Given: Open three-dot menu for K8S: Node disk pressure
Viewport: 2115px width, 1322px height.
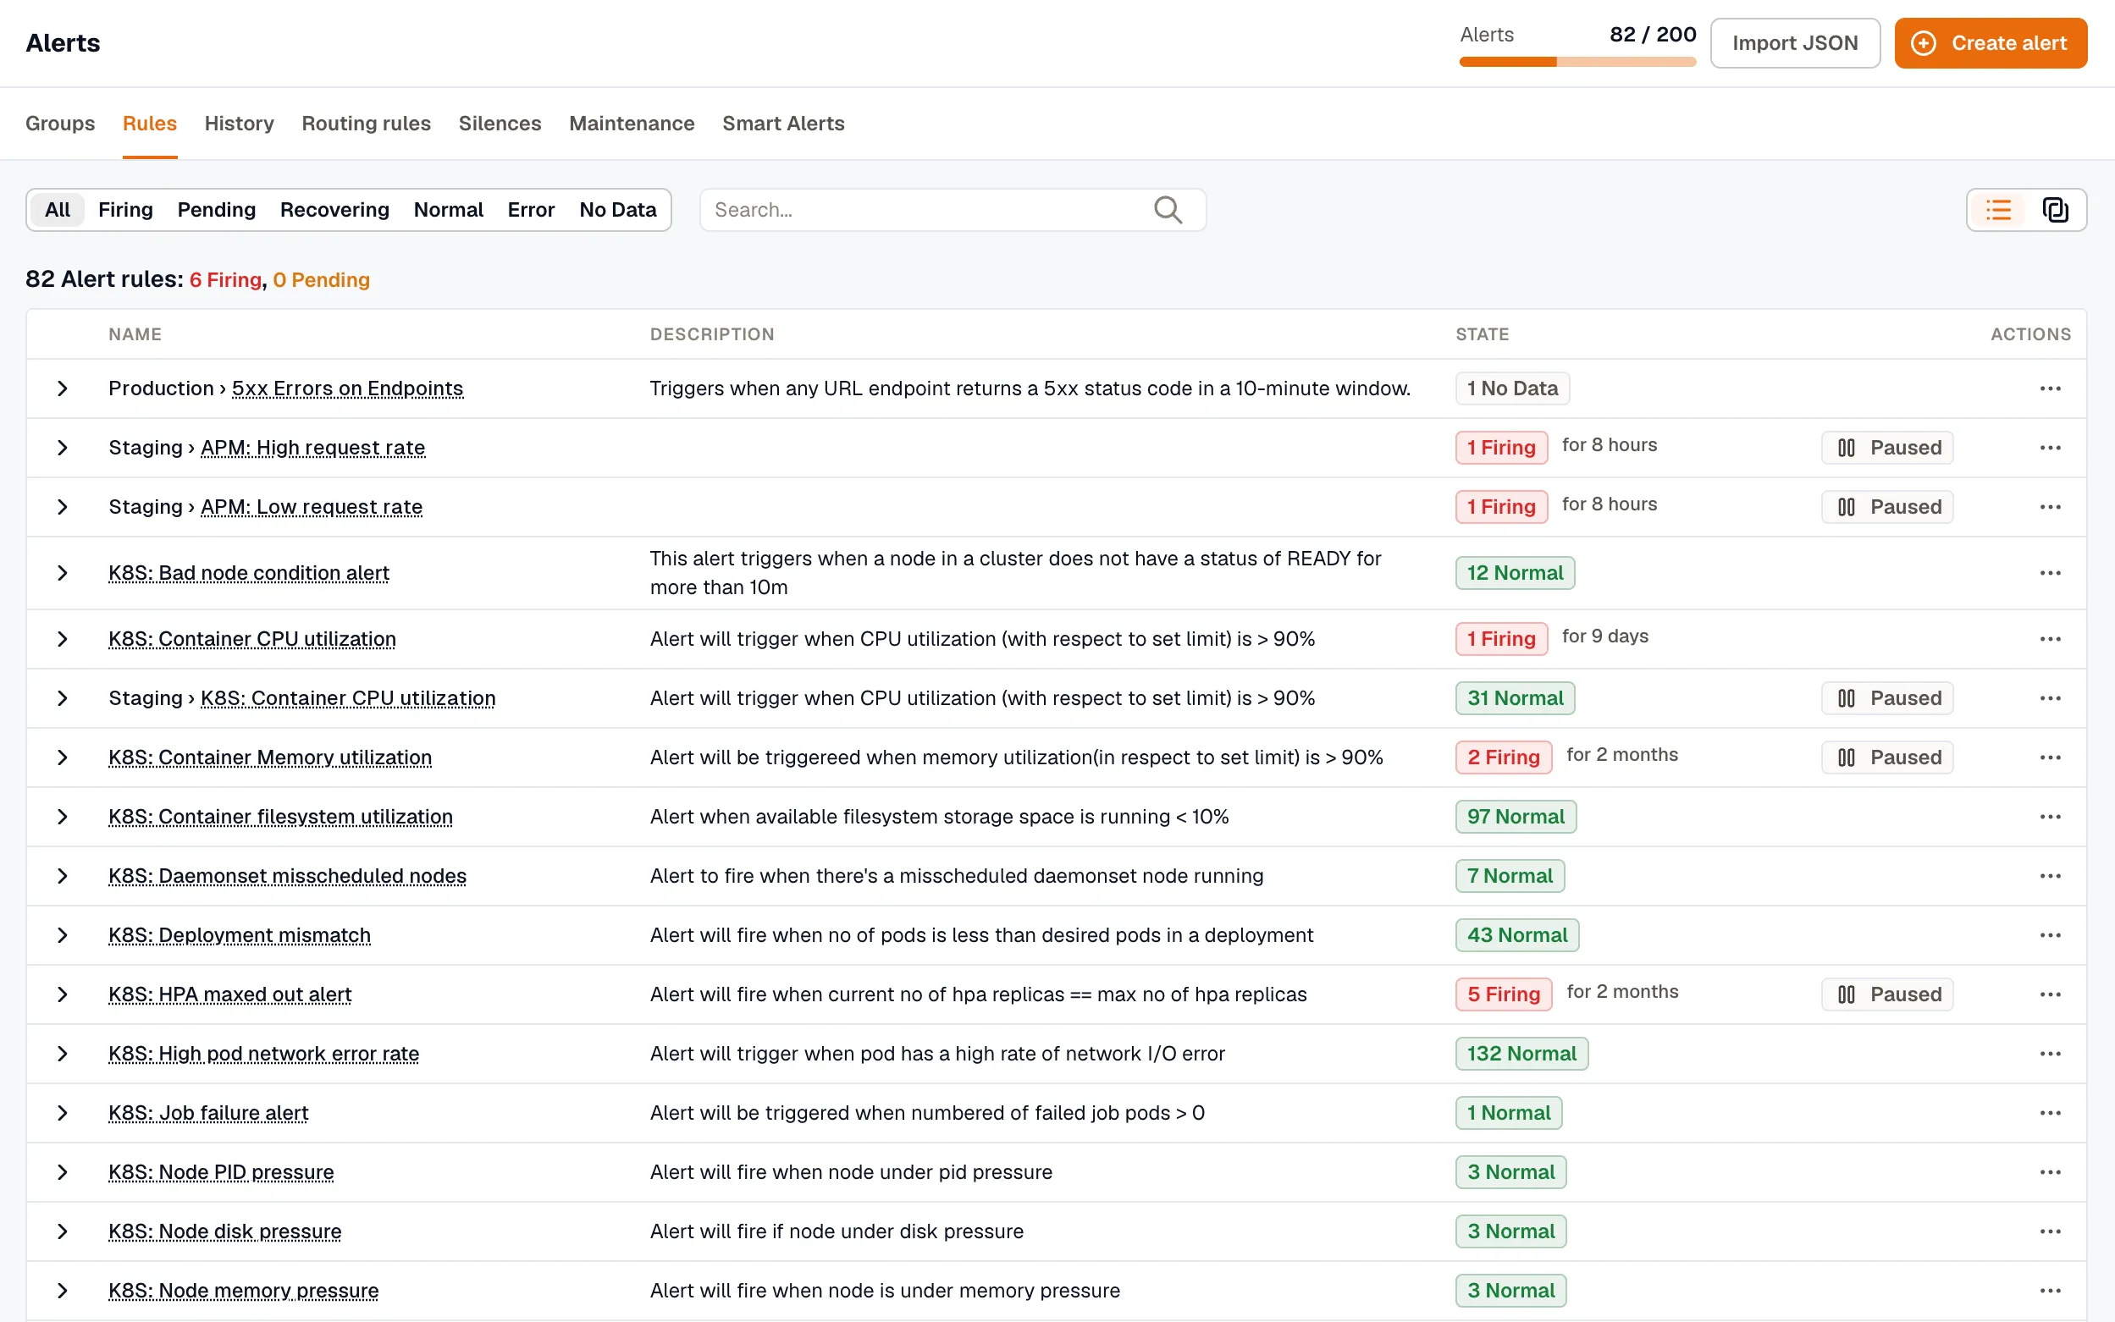Looking at the screenshot, I should click(2051, 1231).
